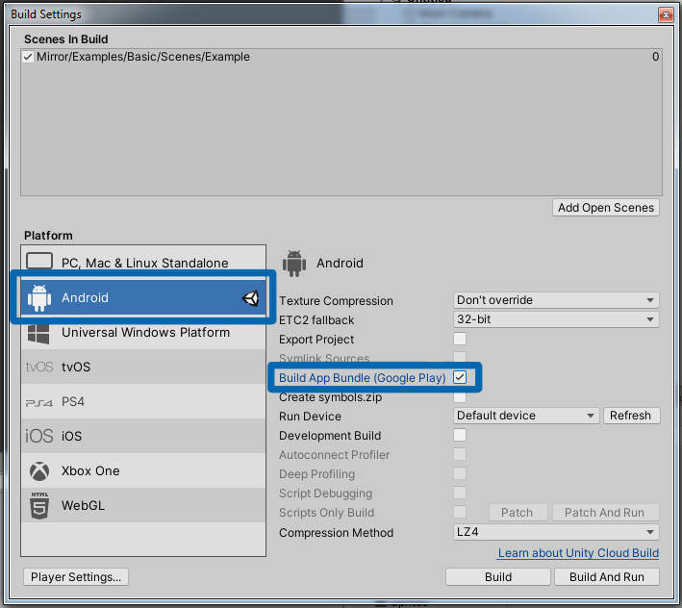Click the PC, Mac & Linux Standalone monitor icon
Screen dimensions: 682x608
pyautogui.click(x=39, y=262)
